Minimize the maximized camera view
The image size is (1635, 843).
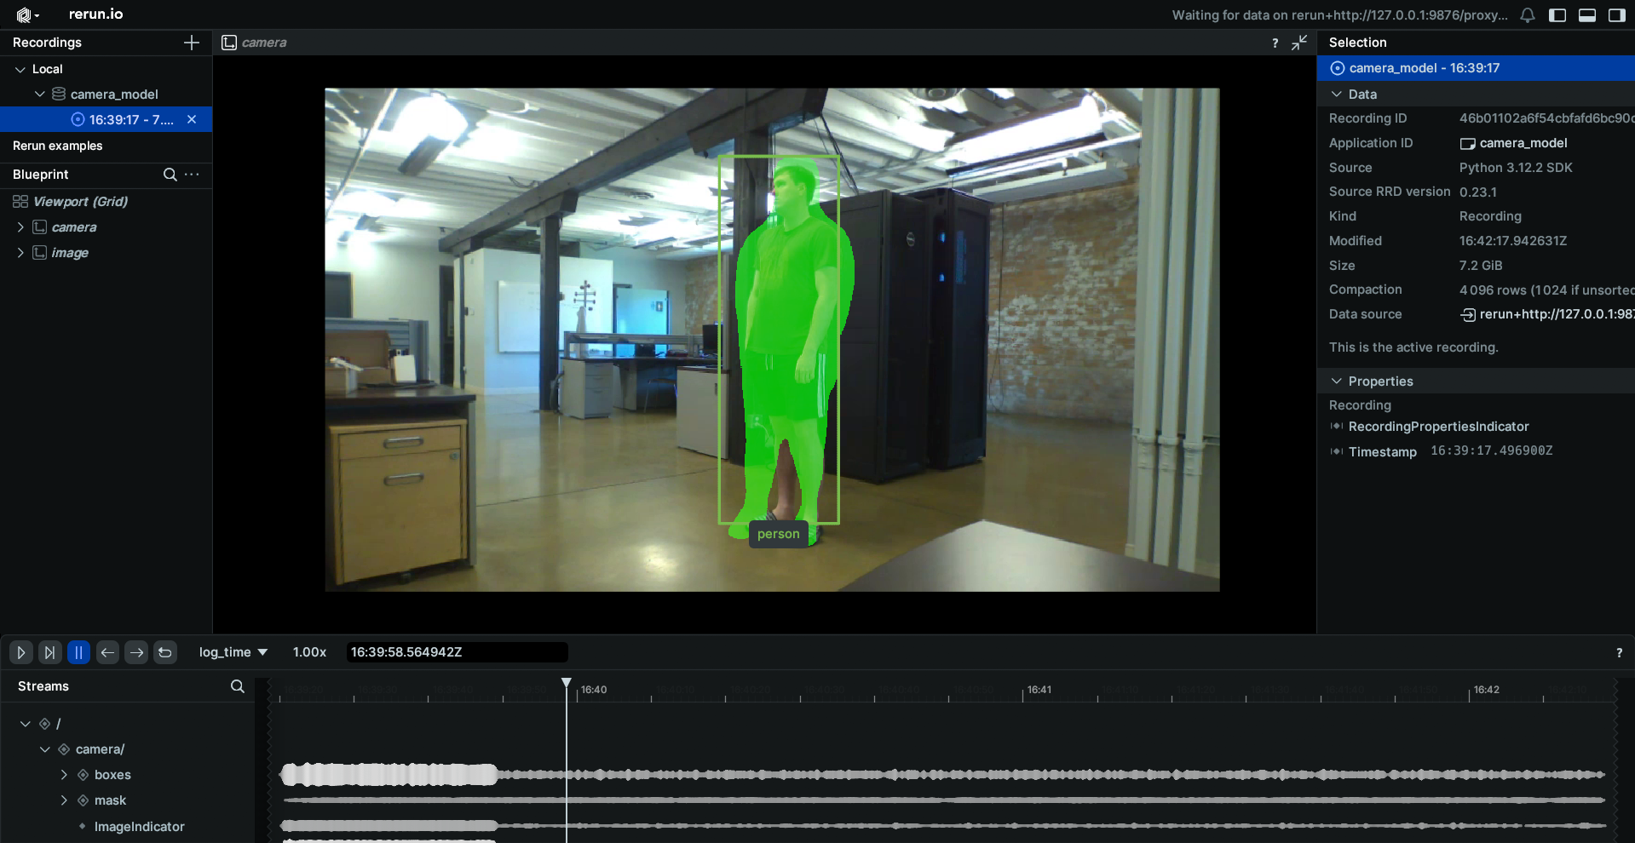click(1299, 43)
